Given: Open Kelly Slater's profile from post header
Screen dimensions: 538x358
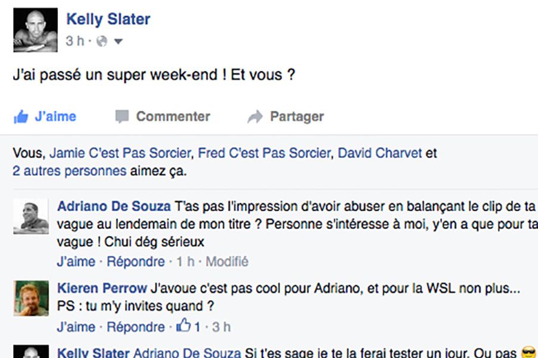Looking at the screenshot, I should [108, 19].
